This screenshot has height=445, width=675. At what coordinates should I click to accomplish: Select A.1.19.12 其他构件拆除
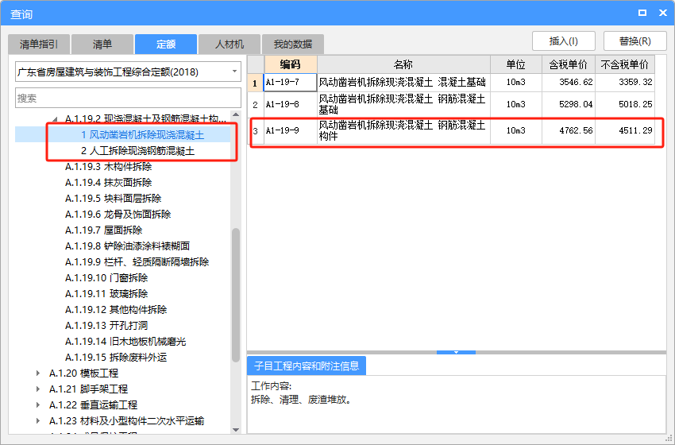coord(116,310)
